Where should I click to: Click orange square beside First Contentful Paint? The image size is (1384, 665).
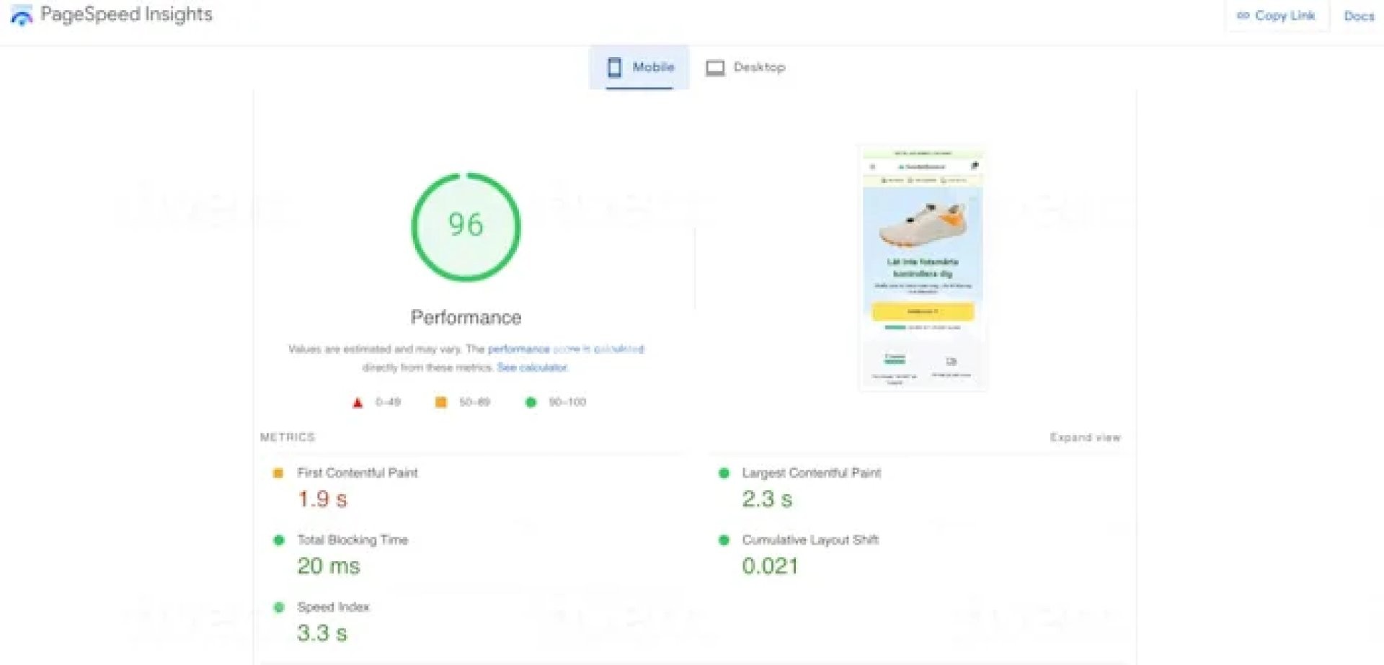278,473
